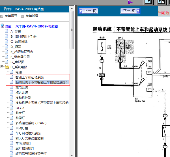170x157 pixels.
Task: Click the computer icon beside 当前 root node
Action: coord(2,26)
